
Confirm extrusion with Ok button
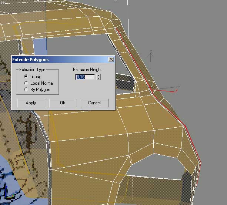click(63, 103)
